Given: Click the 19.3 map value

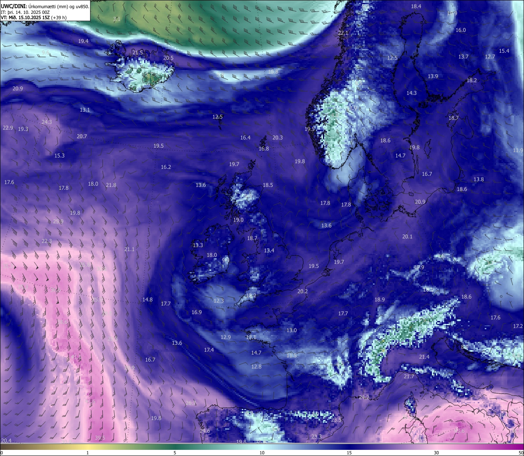Looking at the screenshot, I should pyautogui.click(x=23, y=129).
